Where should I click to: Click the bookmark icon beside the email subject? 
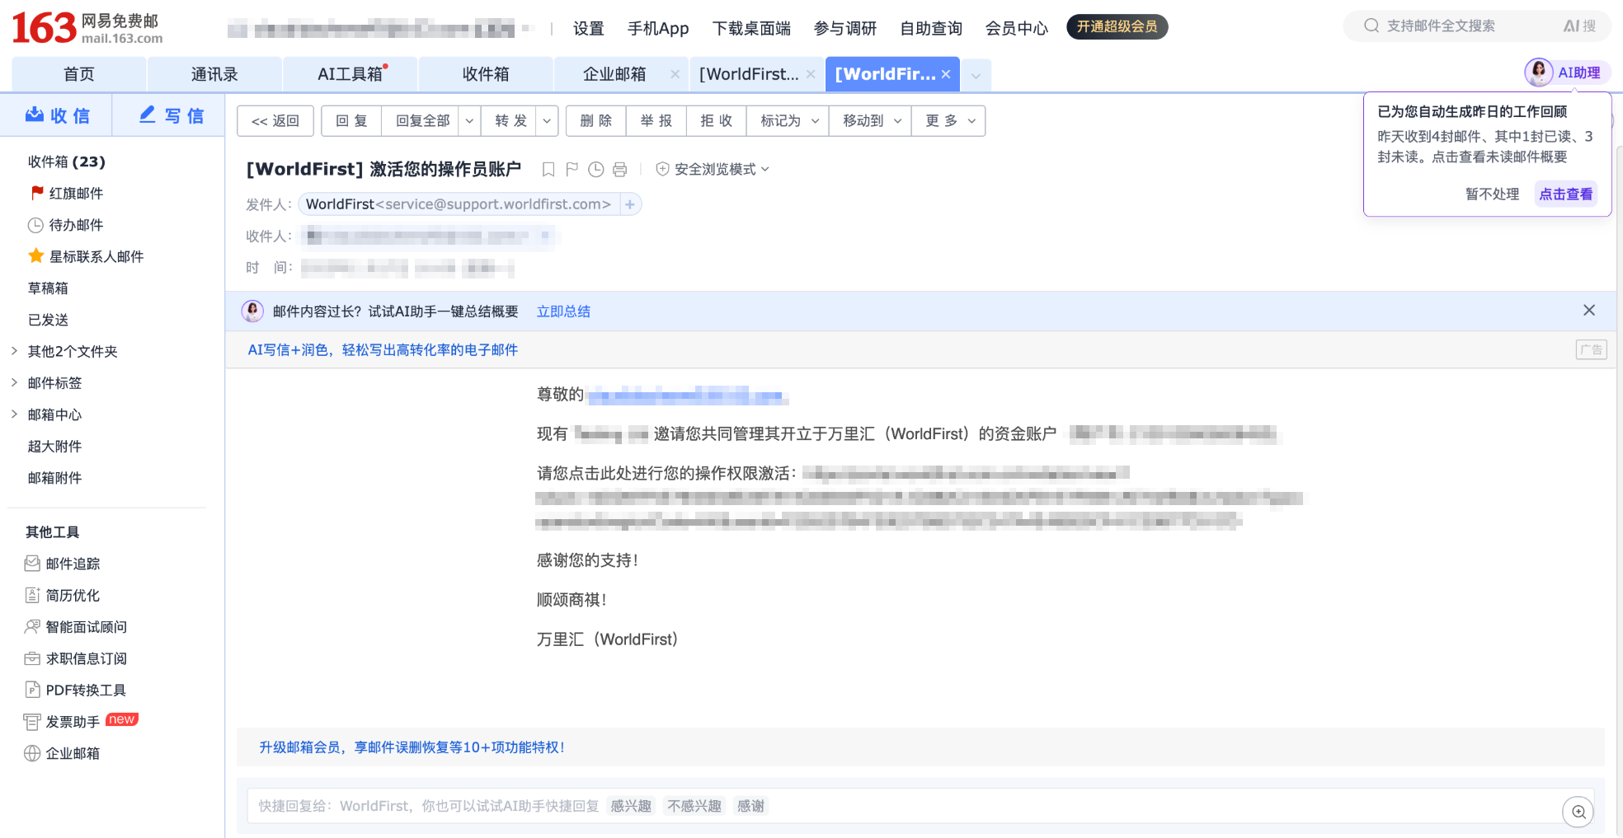pos(548,169)
